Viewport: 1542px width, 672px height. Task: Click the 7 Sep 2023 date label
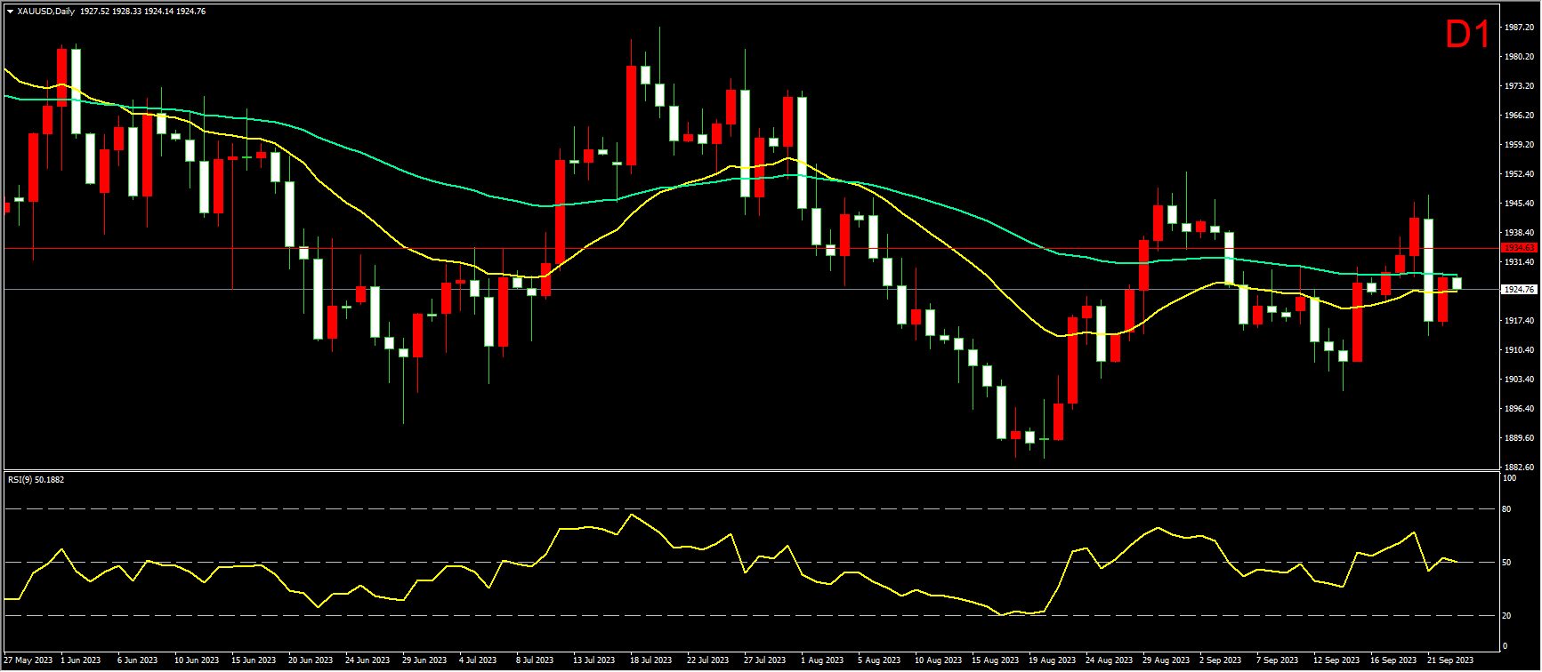[1278, 660]
